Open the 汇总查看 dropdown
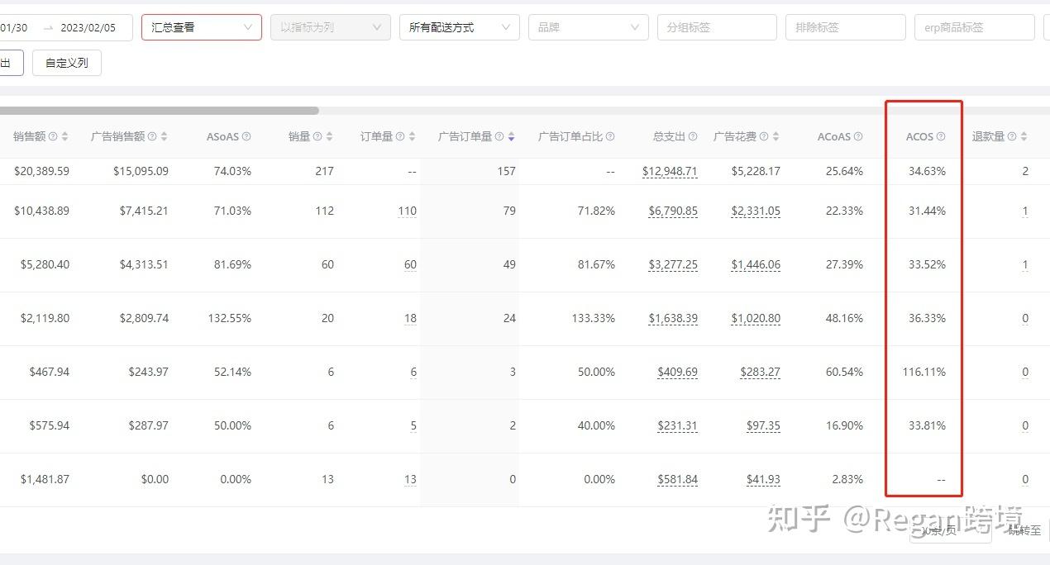Screen dimensions: 1050x565 [202, 27]
